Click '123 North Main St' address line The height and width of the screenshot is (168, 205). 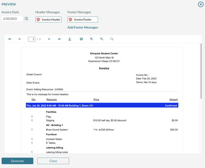click(104, 58)
